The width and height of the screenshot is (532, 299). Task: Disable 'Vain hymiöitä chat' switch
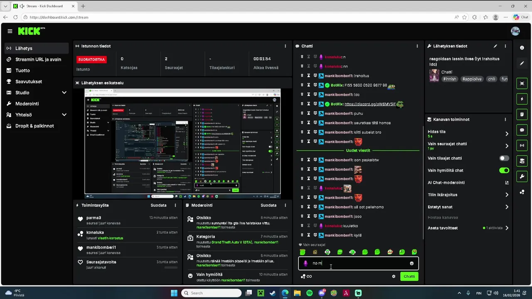click(x=504, y=170)
